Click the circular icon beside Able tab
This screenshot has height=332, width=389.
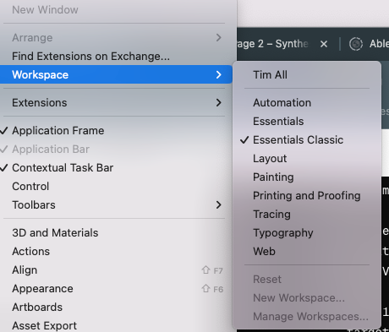[356, 44]
